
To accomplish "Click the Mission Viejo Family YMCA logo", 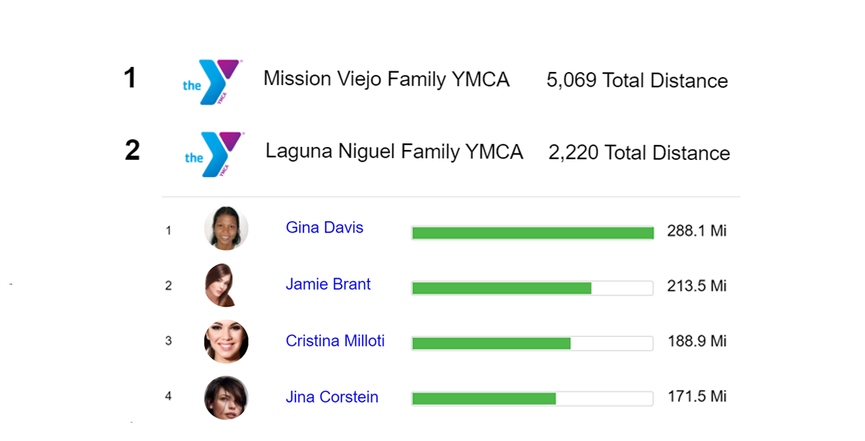I will pos(213,81).
